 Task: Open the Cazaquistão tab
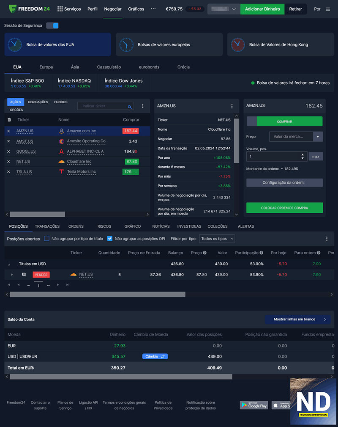coord(109,67)
